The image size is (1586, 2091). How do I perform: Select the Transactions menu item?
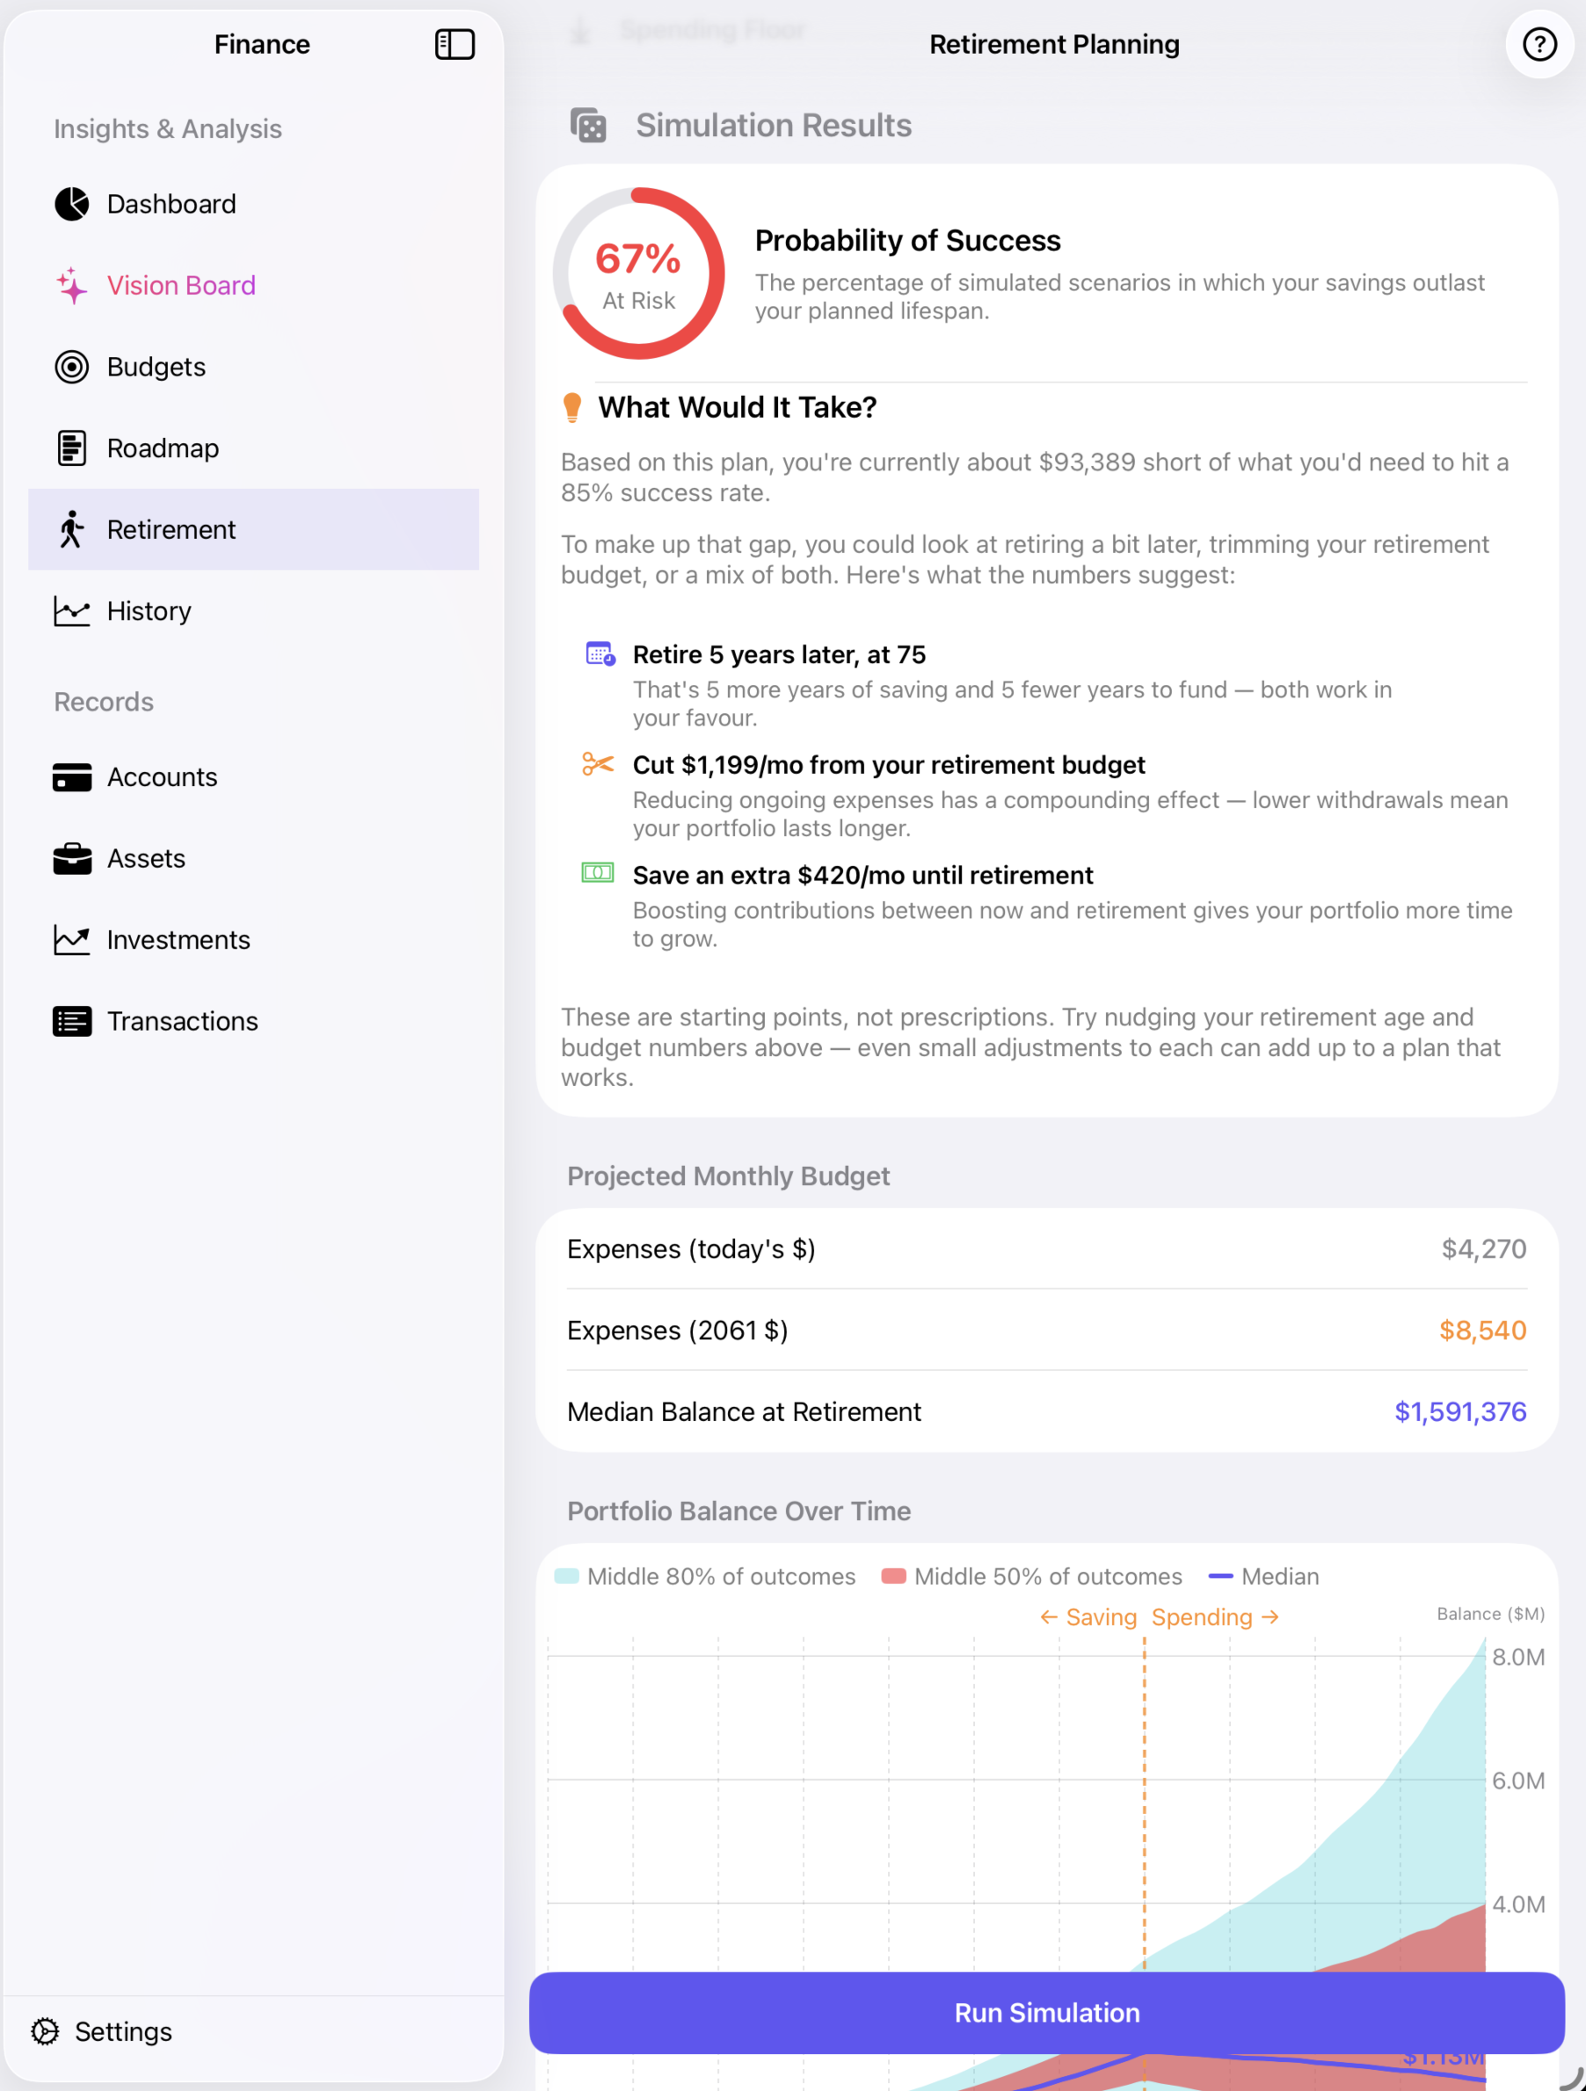point(253,1021)
